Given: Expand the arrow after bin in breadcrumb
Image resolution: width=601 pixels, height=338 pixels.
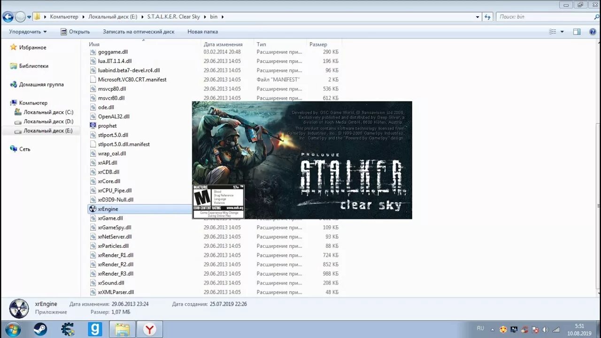Looking at the screenshot, I should tap(223, 16).
